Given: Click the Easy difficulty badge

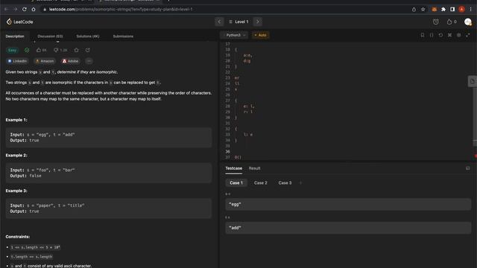Looking at the screenshot, I should [12, 50].
